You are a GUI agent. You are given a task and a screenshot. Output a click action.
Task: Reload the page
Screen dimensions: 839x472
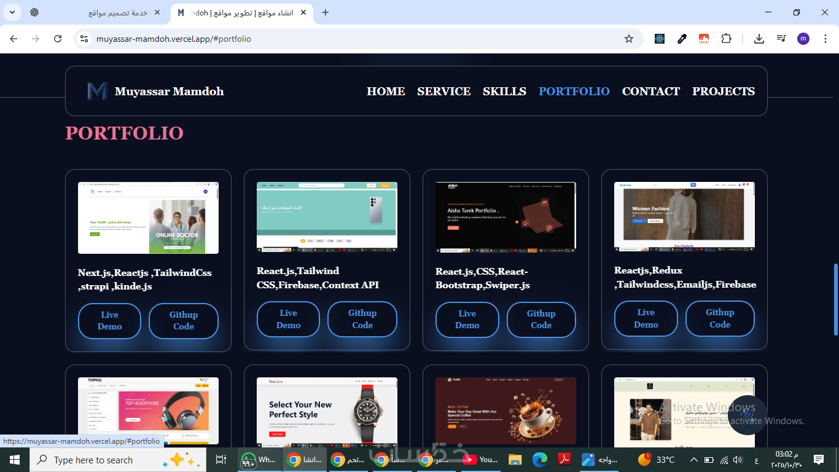(x=58, y=39)
